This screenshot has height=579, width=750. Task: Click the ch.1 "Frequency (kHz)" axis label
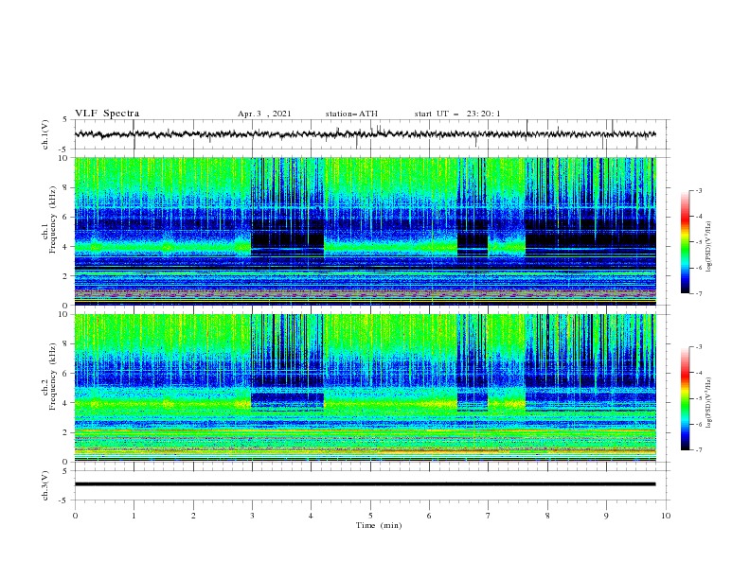tap(53, 218)
